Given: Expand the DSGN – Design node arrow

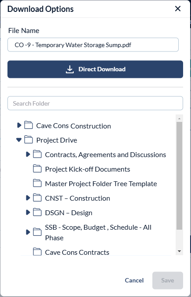Looking at the screenshot, I should point(28,213).
